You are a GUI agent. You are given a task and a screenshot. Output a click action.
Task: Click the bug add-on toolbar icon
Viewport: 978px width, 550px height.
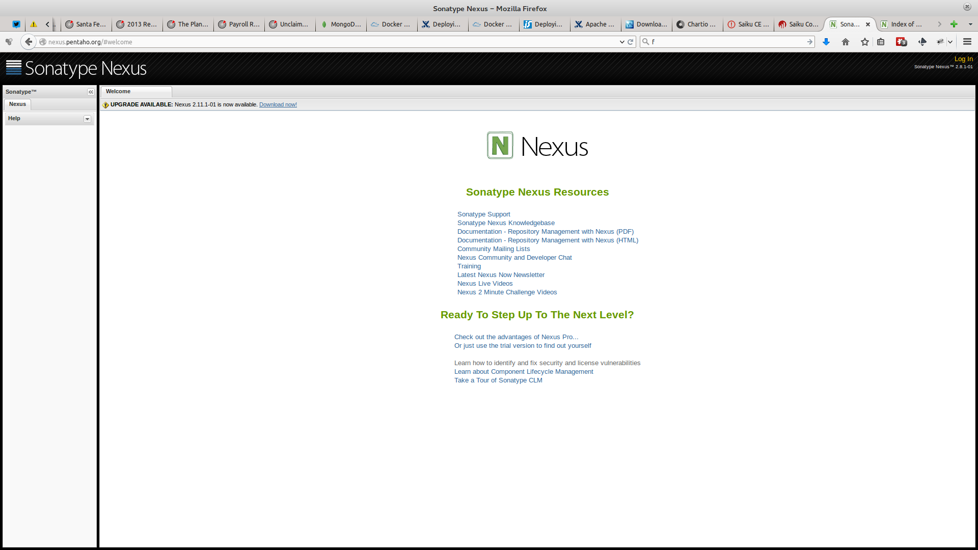tap(940, 42)
